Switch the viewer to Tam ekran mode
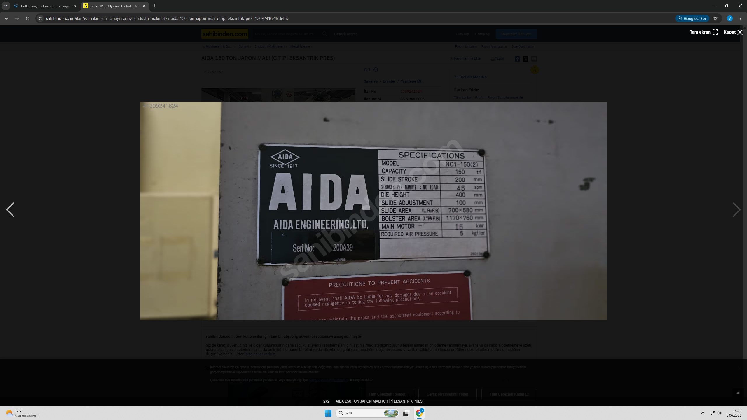The width and height of the screenshot is (747, 420). (x=704, y=32)
